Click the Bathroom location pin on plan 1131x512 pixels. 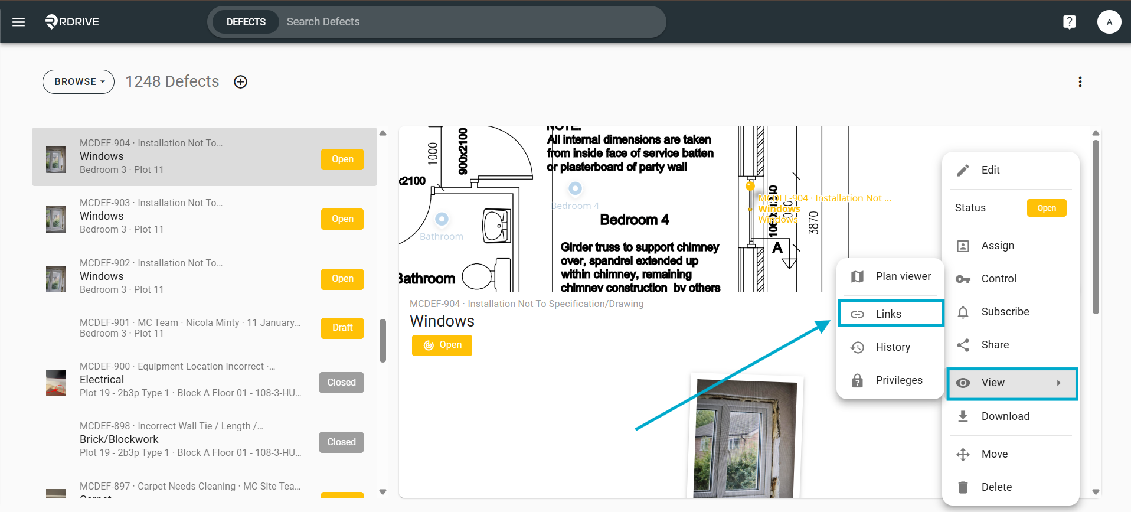coord(442,219)
